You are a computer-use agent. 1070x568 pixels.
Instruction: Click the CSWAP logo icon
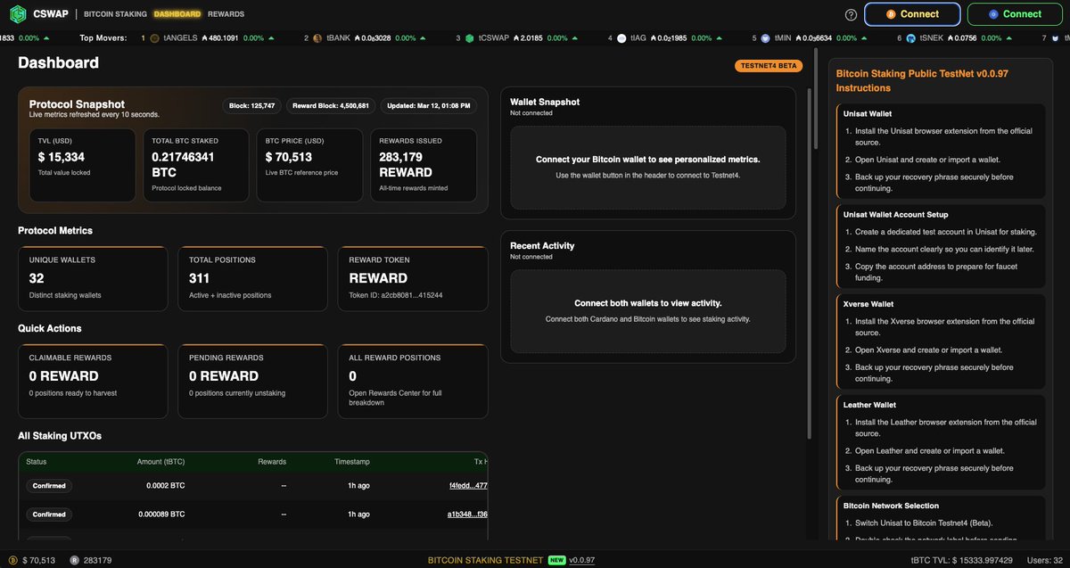(x=18, y=14)
